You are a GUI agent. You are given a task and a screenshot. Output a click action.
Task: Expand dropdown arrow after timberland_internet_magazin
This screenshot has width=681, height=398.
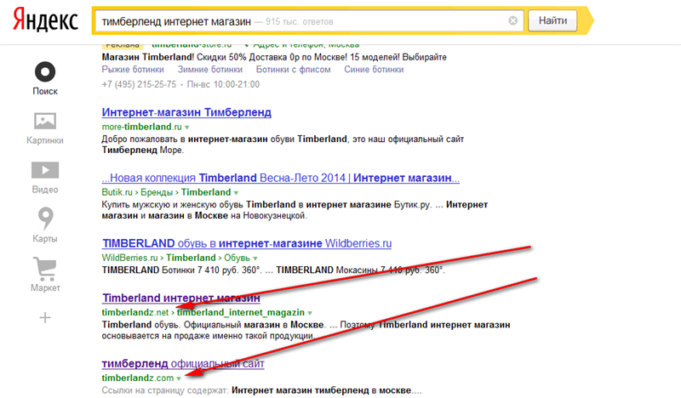pos(310,313)
